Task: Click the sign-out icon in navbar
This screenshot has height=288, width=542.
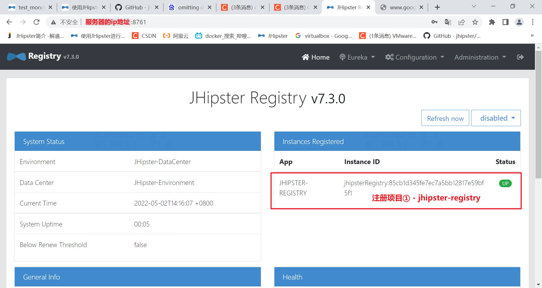Action: click(520, 57)
